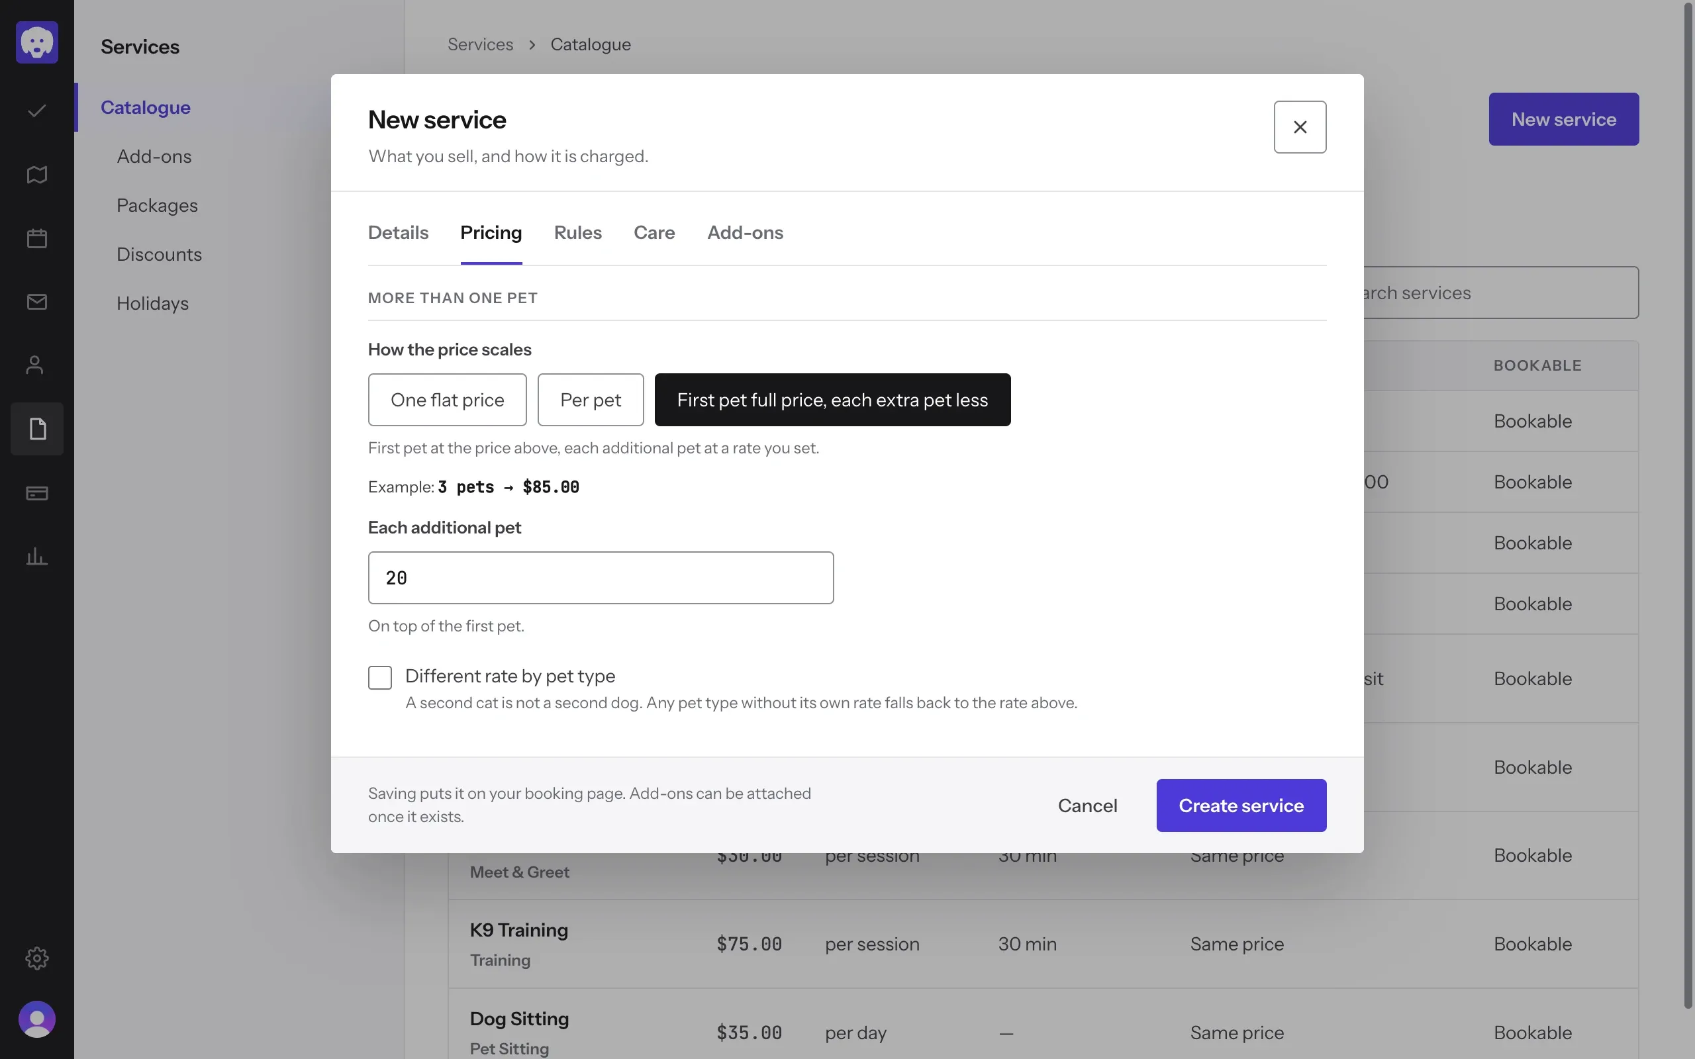Screen dimensions: 1695x1059
Task: Open Packages in the sidebar
Action: [157, 205]
